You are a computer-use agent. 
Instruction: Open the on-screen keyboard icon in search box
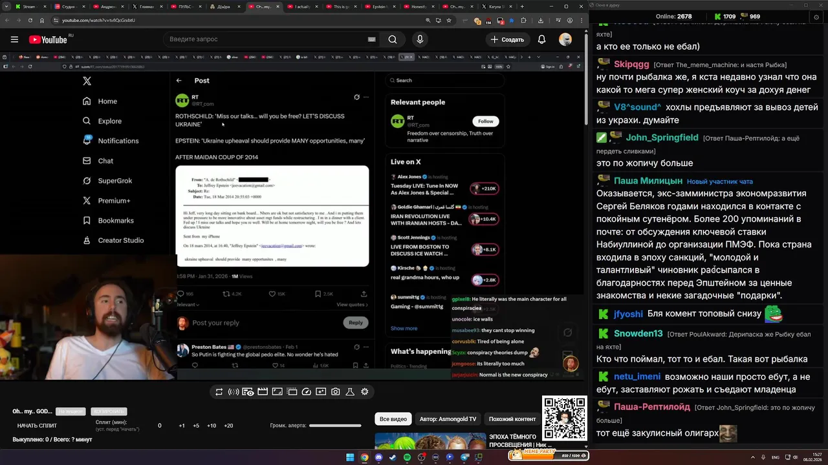(x=371, y=39)
